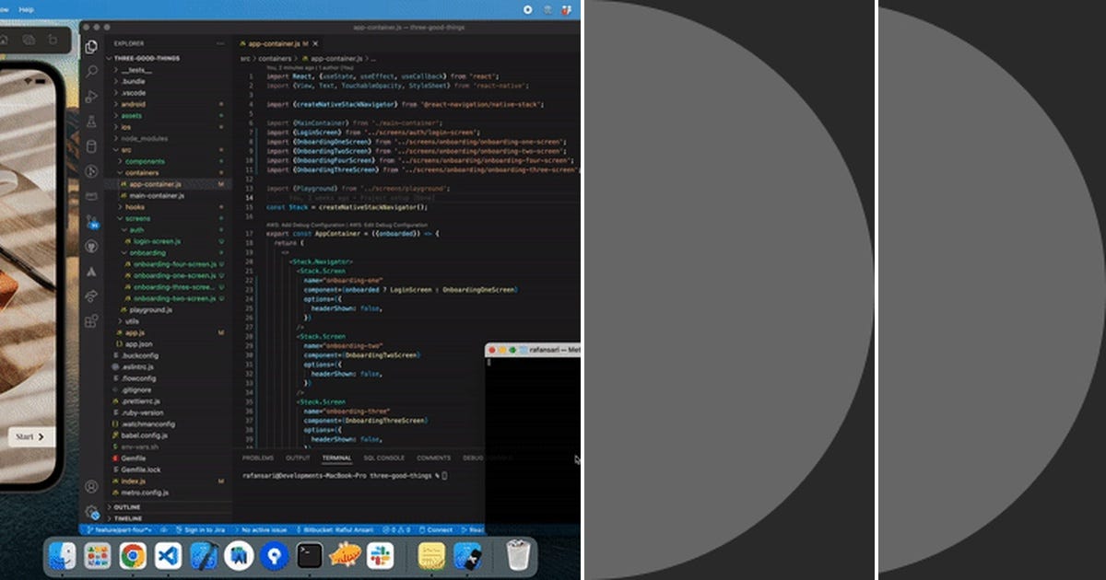Open the Remote Explorer icon
1106x580 pixels.
91,194
